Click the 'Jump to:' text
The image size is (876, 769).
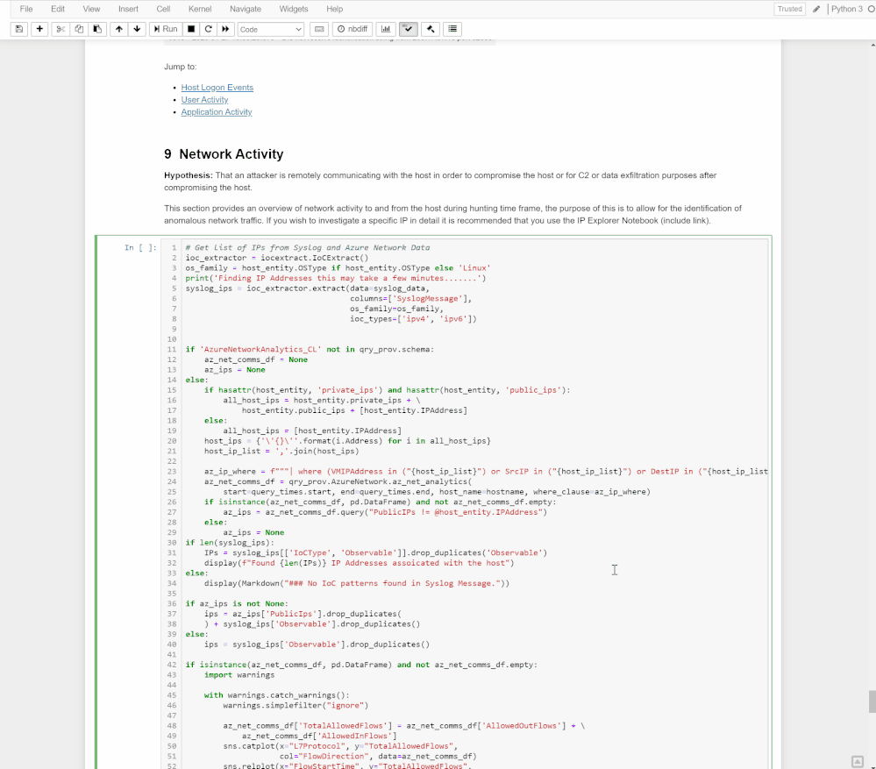180,67
